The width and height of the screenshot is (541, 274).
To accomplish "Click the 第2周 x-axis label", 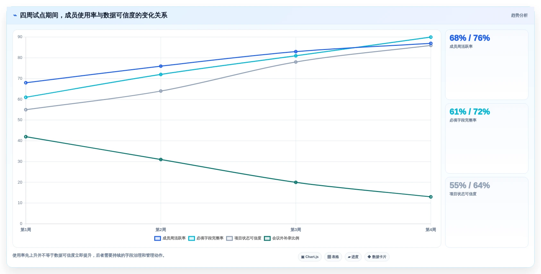I will tap(161, 230).
